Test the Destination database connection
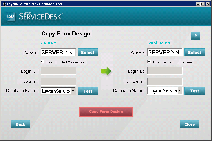This screenshot has height=141, width=212. point(195,91)
